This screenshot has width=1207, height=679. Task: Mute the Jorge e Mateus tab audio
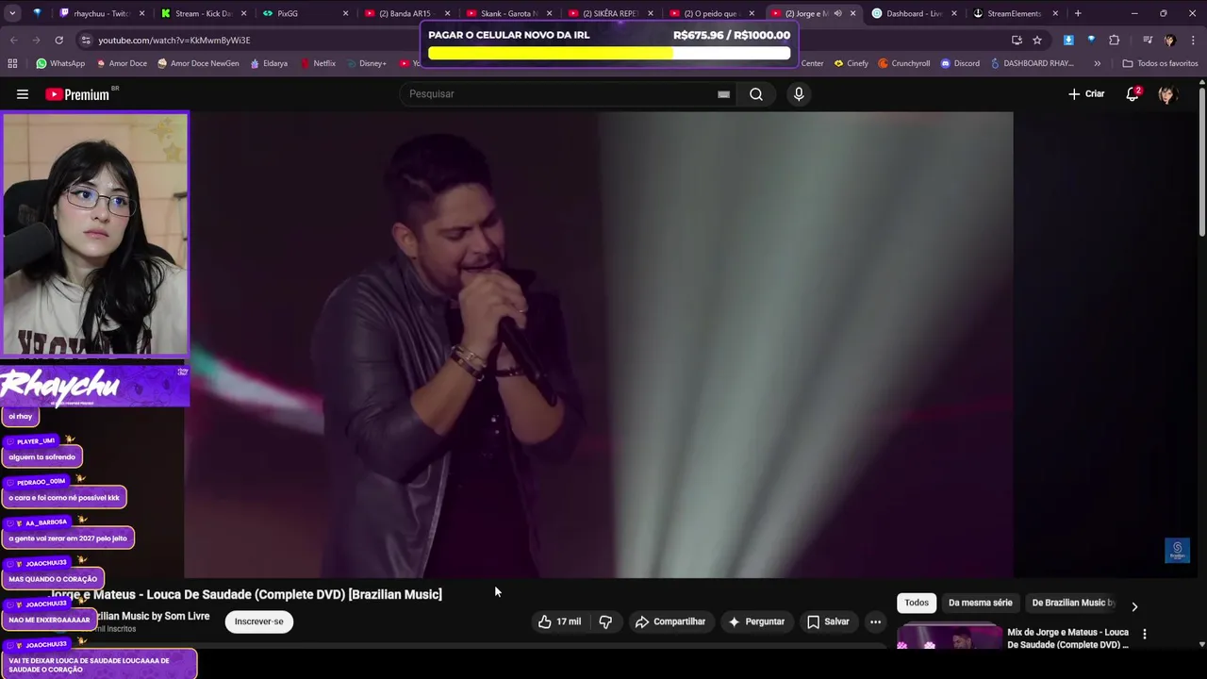(x=837, y=13)
